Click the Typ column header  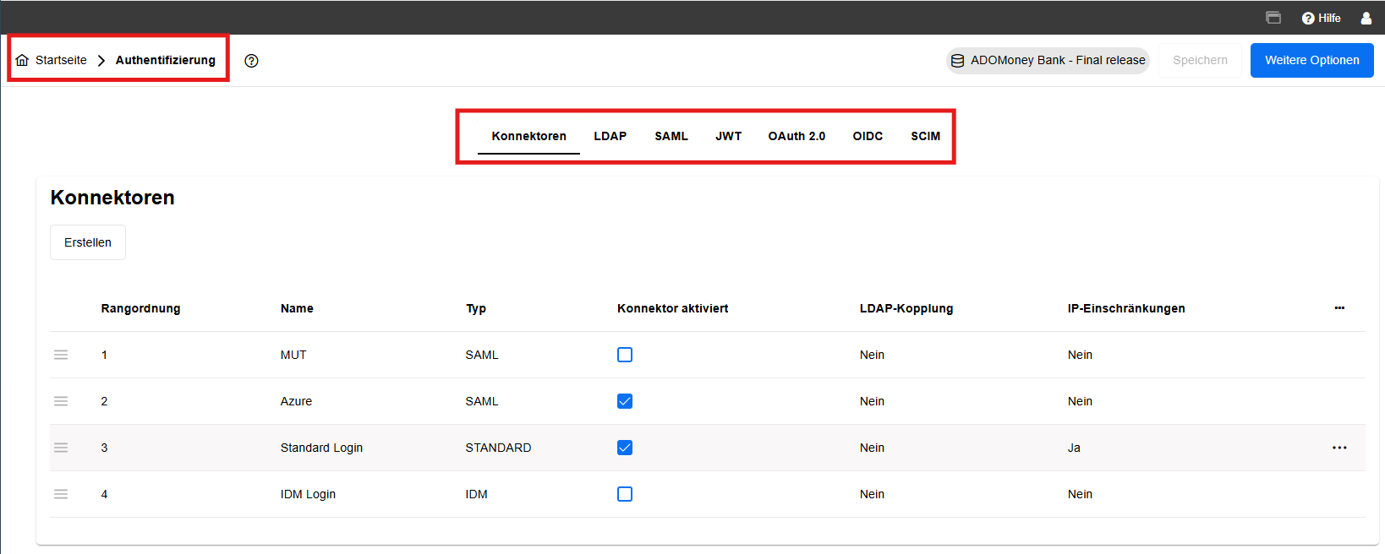point(476,308)
